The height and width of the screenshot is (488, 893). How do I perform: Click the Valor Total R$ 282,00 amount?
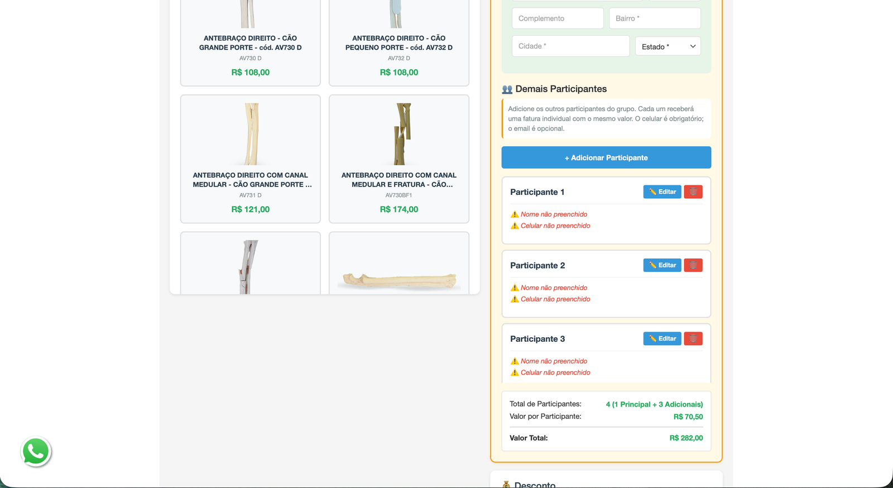tap(686, 438)
